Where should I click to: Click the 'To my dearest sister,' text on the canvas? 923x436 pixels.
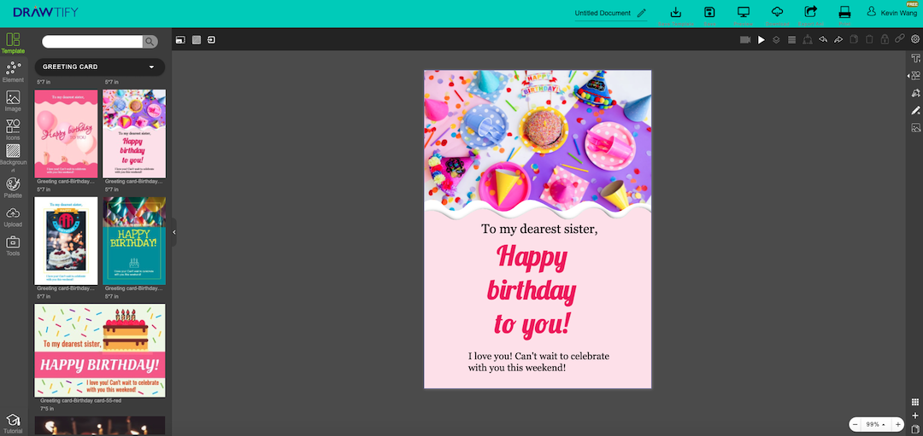click(539, 230)
